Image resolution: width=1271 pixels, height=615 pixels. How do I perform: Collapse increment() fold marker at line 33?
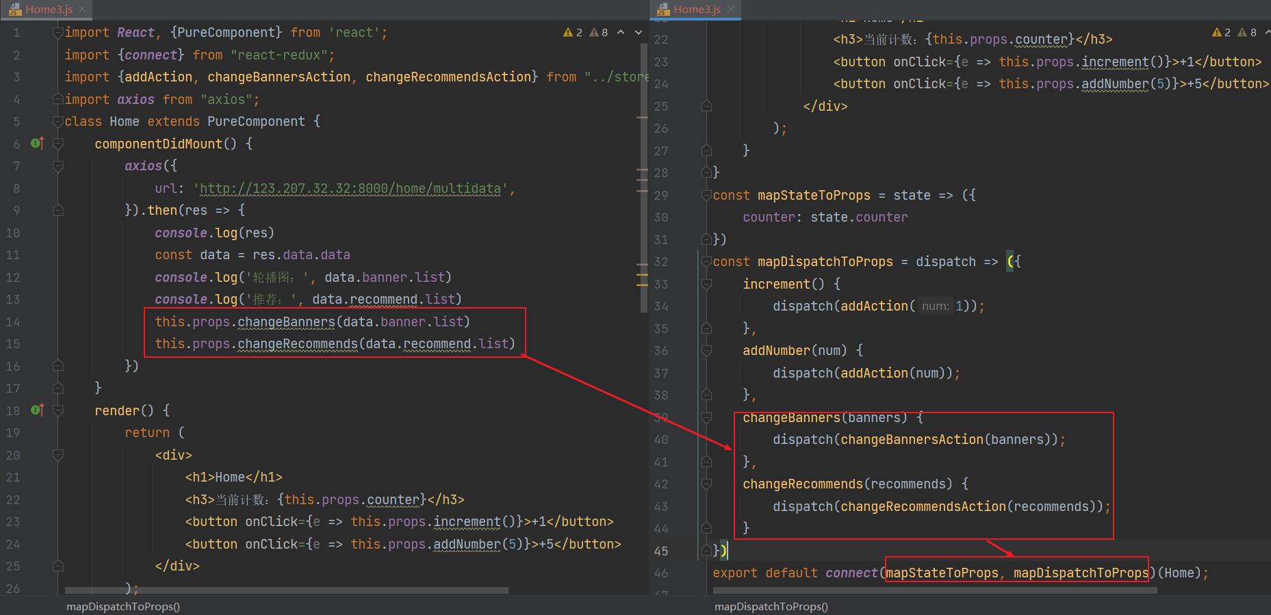tap(706, 284)
